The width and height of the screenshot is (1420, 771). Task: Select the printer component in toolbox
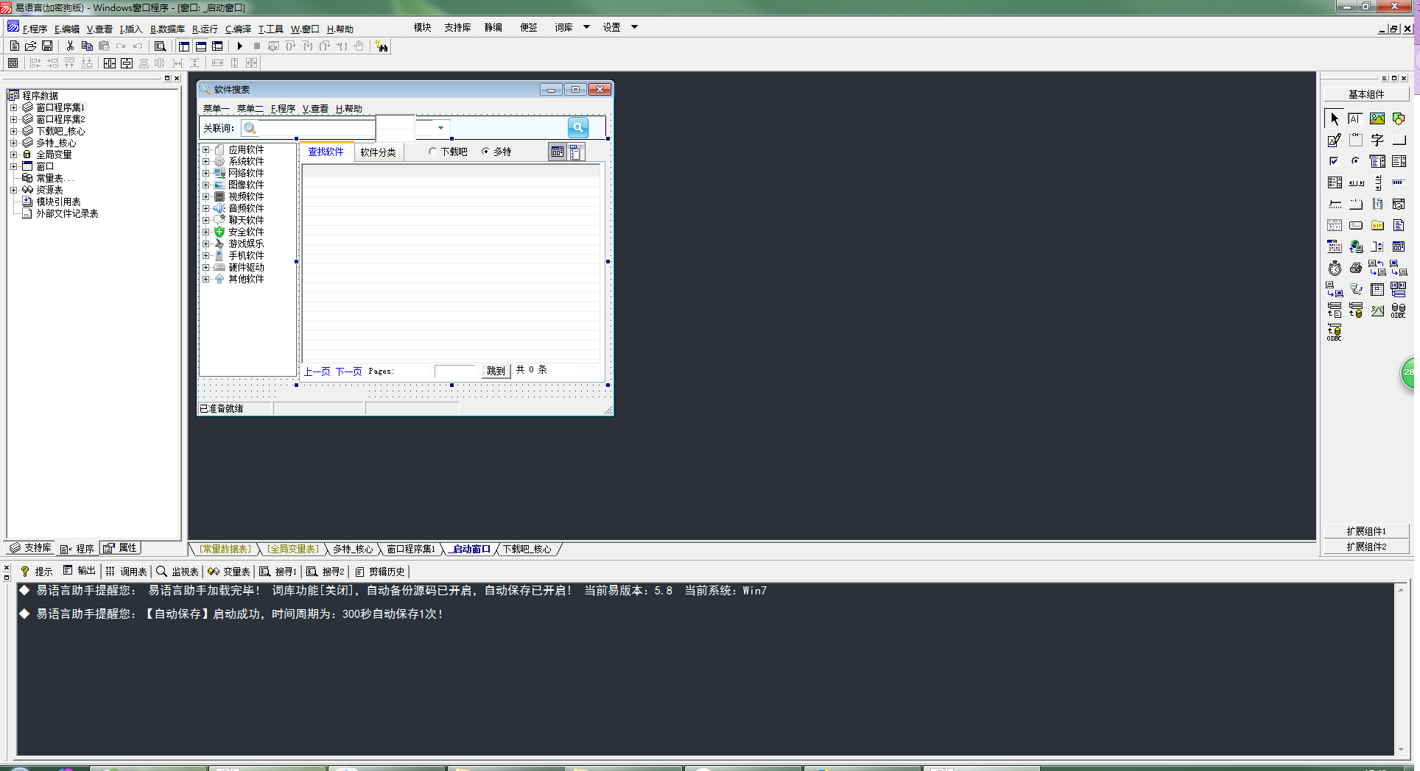tap(1355, 269)
